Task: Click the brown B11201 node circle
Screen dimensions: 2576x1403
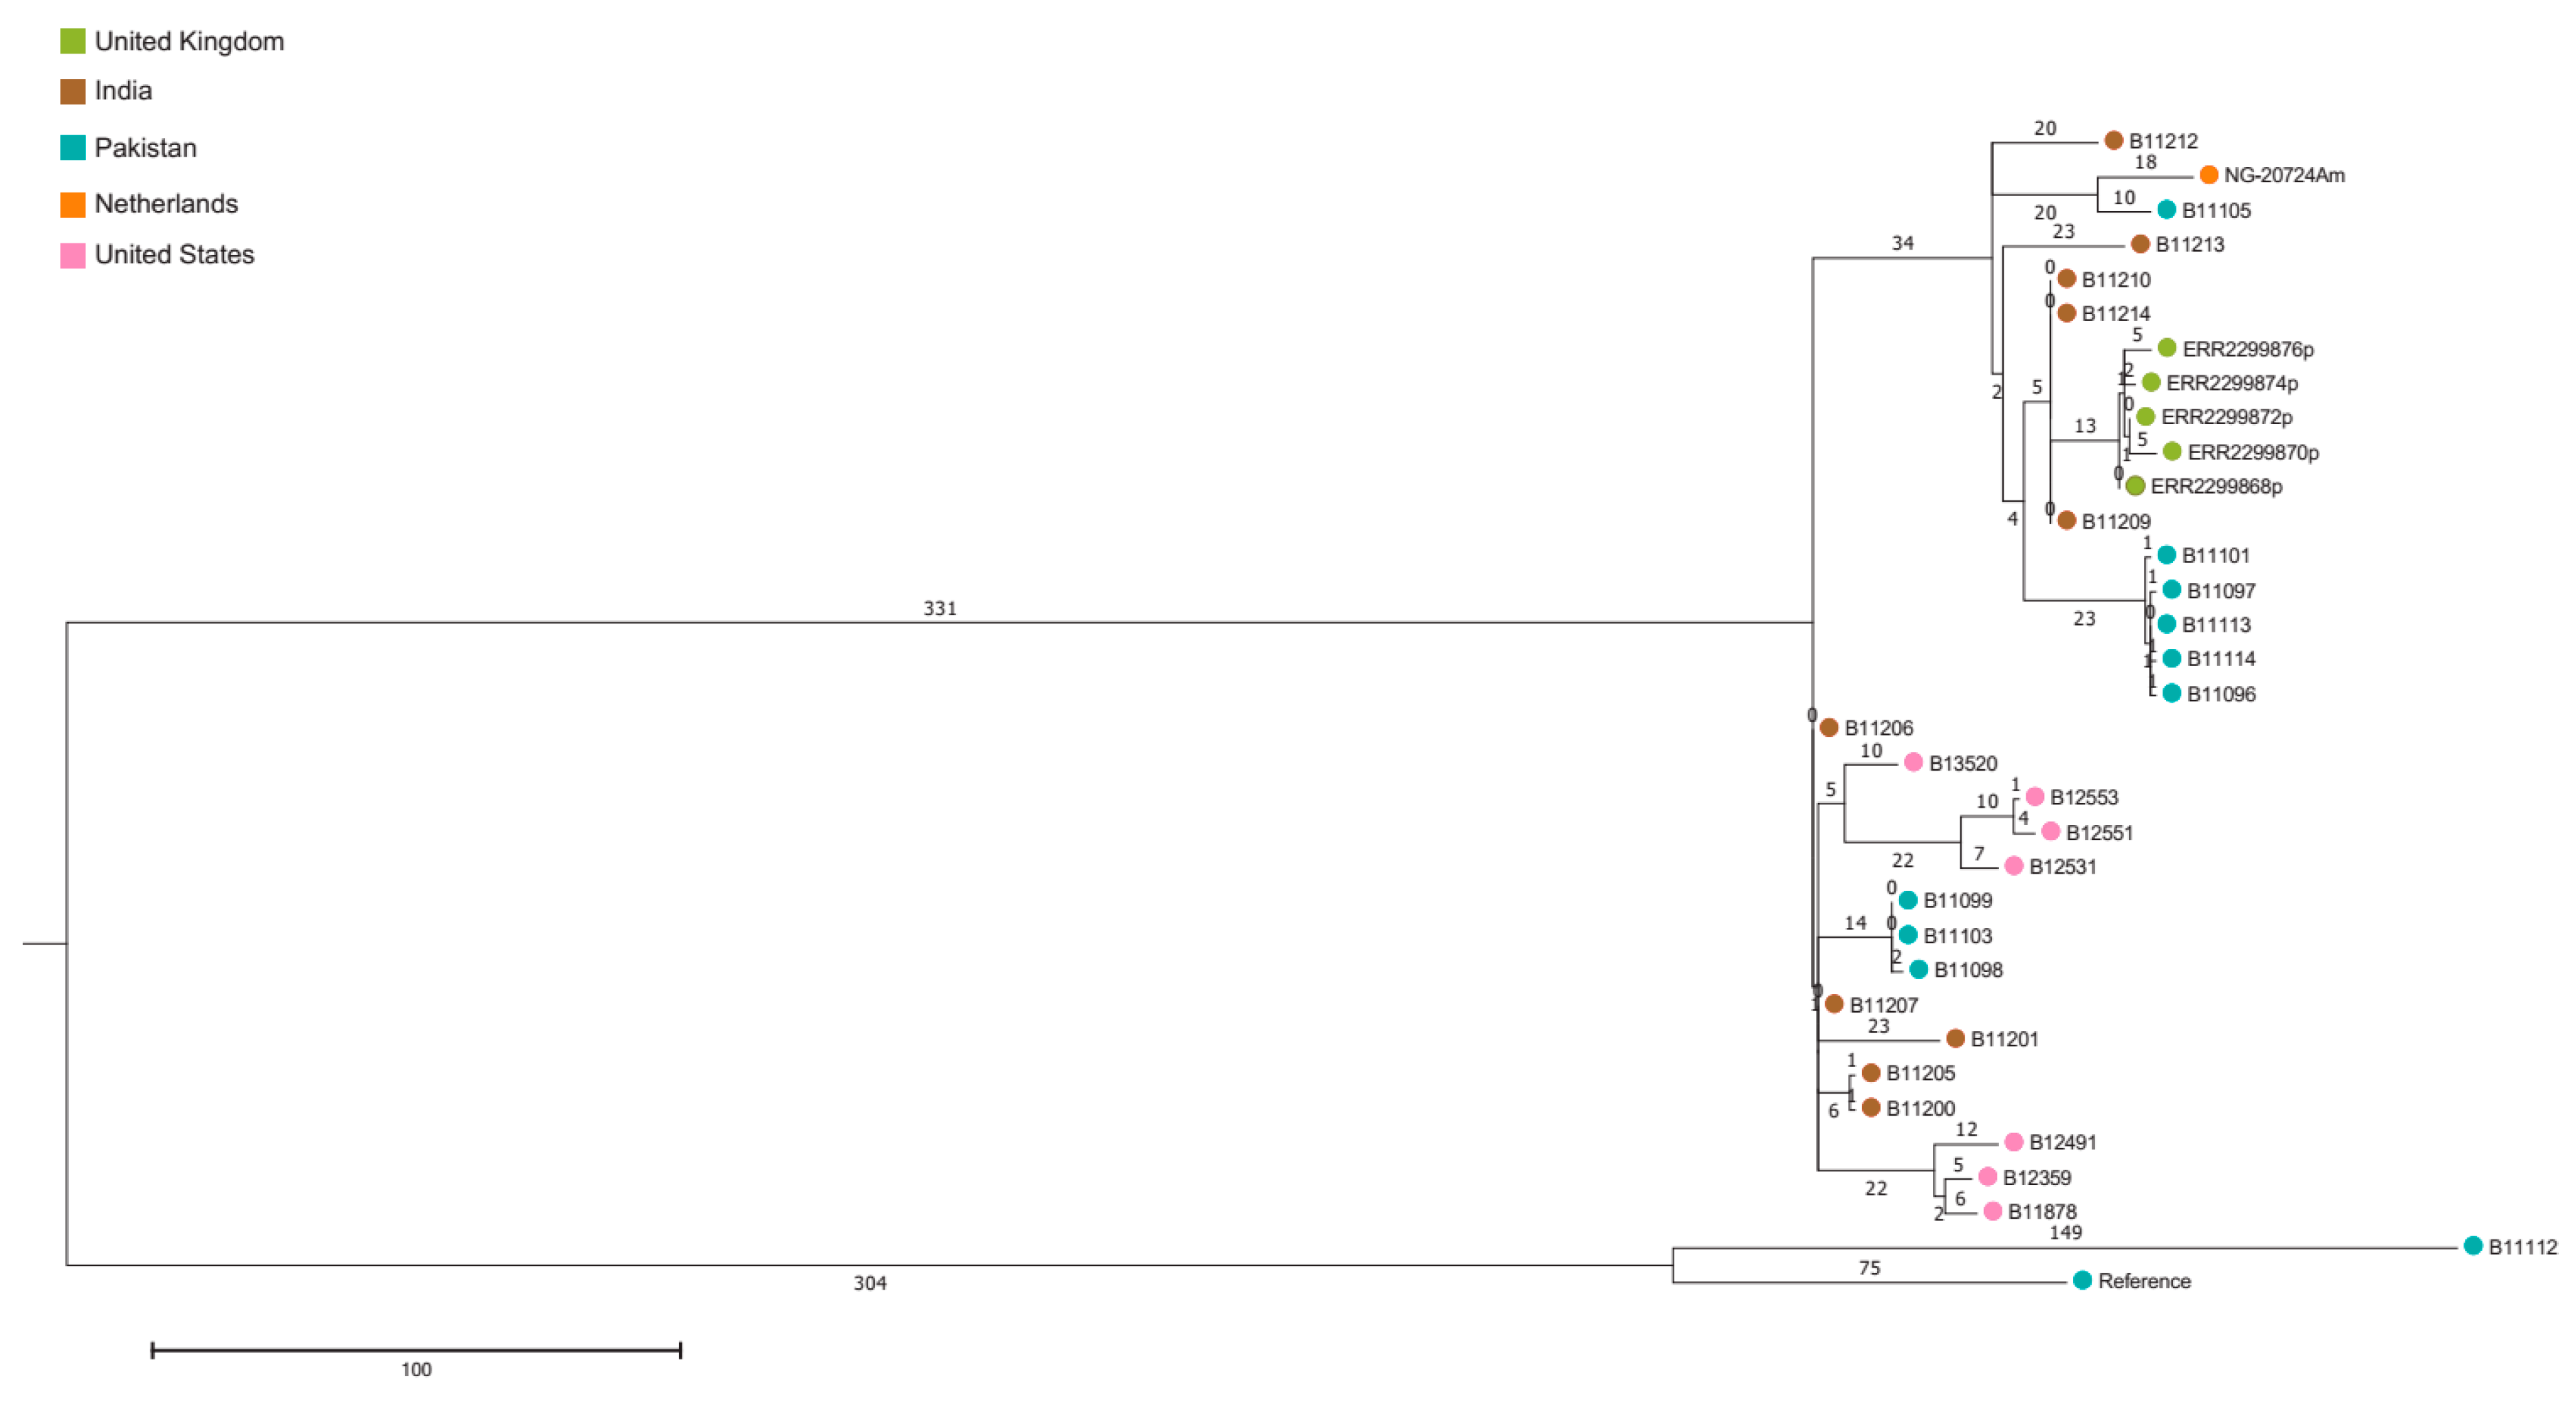Action: click(1955, 1038)
